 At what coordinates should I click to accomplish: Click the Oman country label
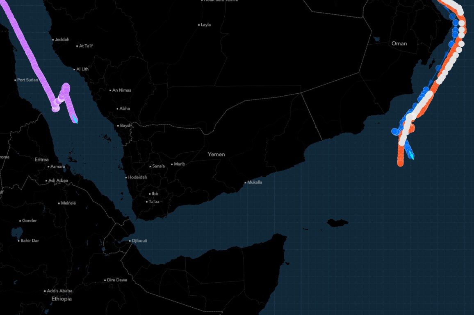pos(399,43)
